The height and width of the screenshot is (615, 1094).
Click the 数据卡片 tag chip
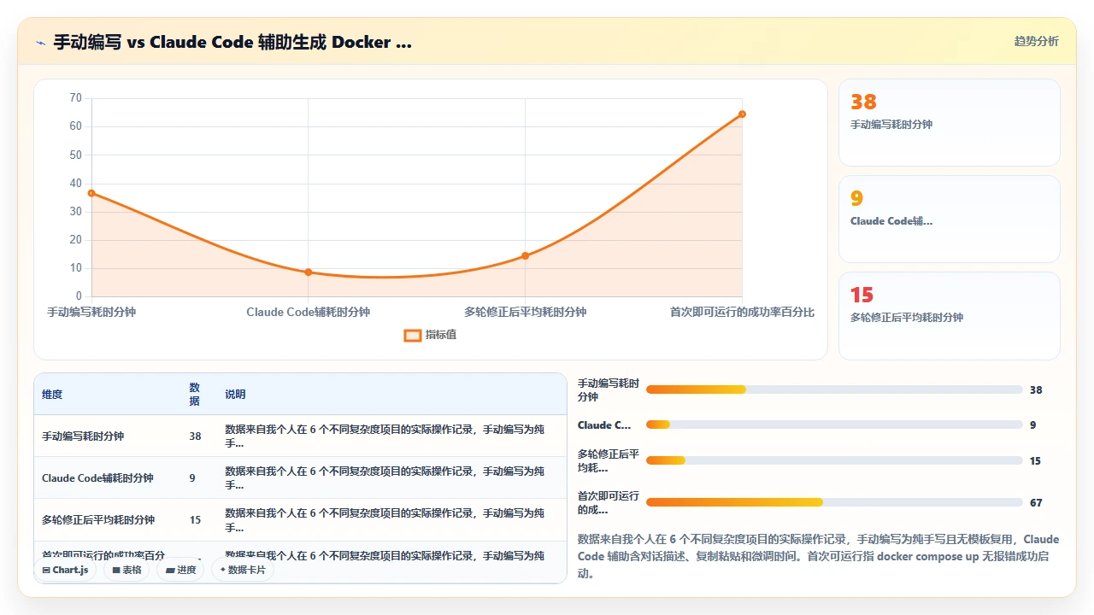click(x=243, y=570)
